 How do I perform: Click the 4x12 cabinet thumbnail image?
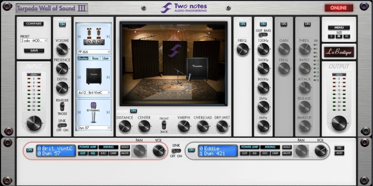93,76
